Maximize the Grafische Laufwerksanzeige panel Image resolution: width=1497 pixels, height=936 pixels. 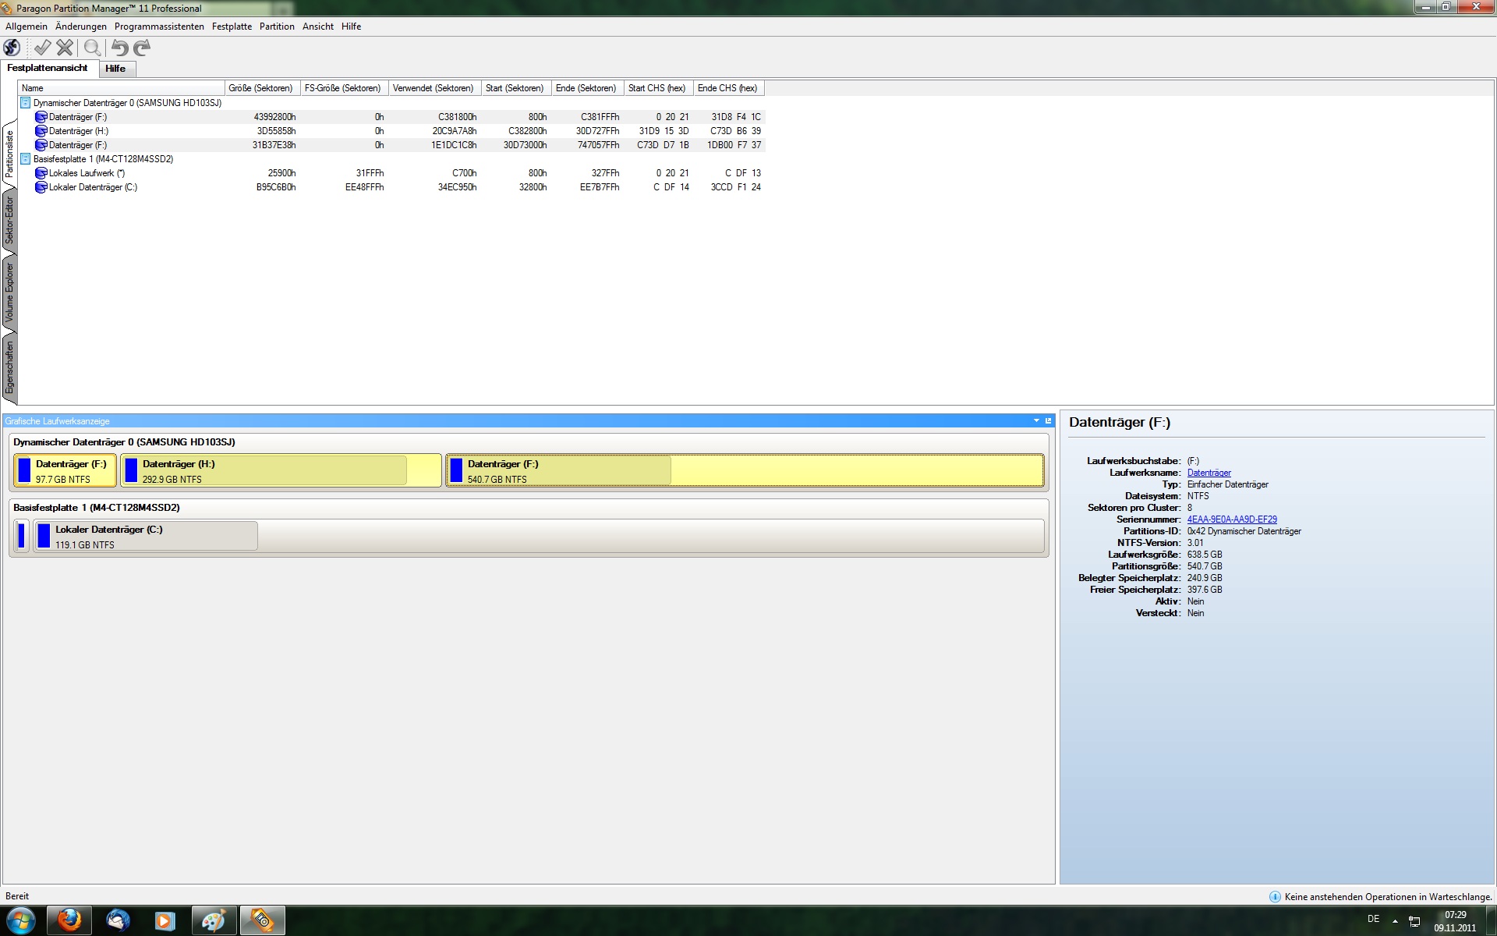tap(1049, 421)
